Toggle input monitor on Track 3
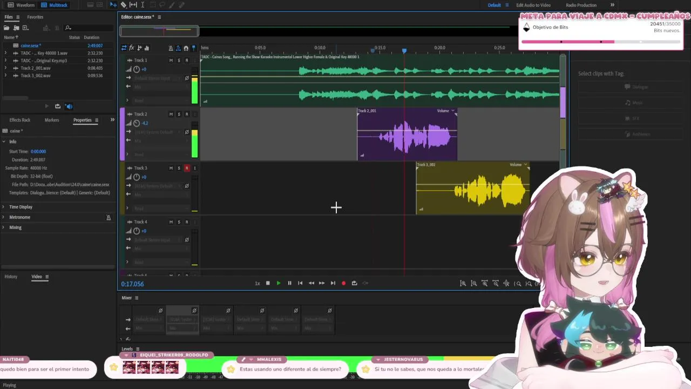The width and height of the screenshot is (691, 389). (195, 168)
